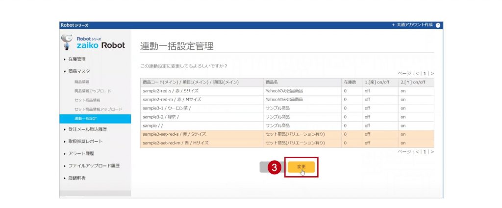Expand the アラート履歴 section
502x208 pixels.
click(80, 154)
